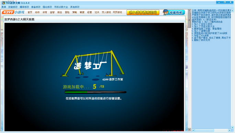Click the announcement panel scroll-left arrow

tap(193, 130)
